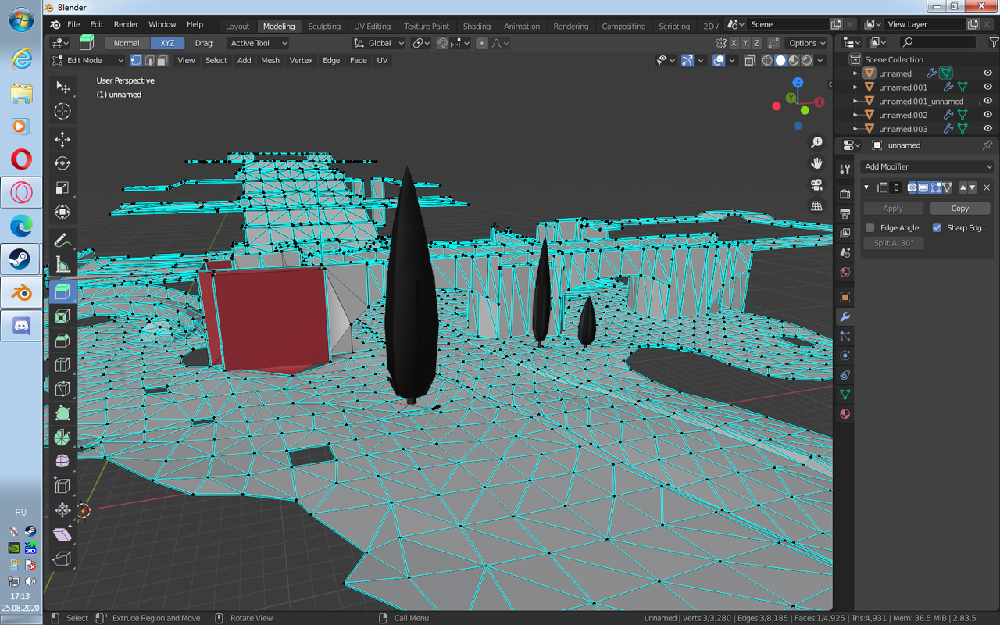
Task: Collapse the modifier panel triangle
Action: point(866,187)
